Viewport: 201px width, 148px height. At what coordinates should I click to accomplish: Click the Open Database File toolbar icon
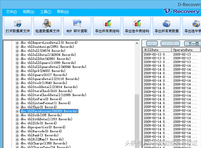[x=17, y=26]
